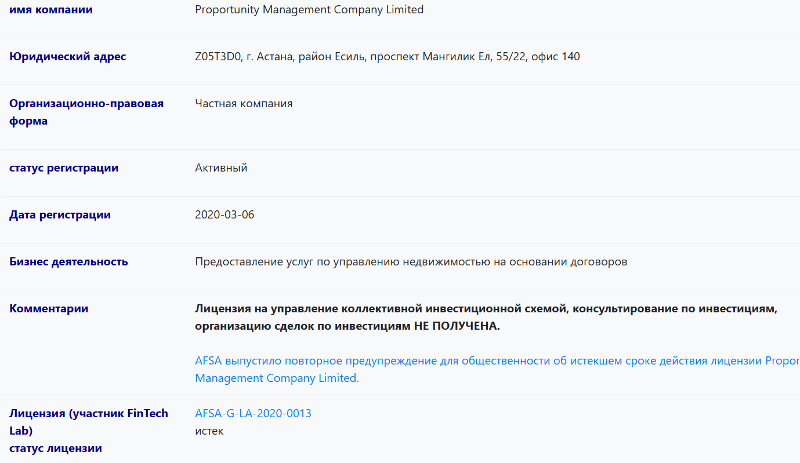
Task: Click the 'статус регистрации' label
Action: click(64, 168)
